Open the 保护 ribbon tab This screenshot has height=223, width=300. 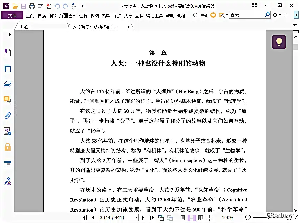(x=117, y=16)
